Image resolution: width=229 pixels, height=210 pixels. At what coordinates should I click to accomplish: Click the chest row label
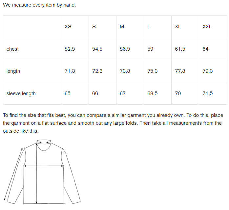coord(12,49)
